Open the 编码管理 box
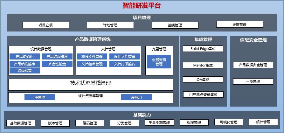 (90, 123)
